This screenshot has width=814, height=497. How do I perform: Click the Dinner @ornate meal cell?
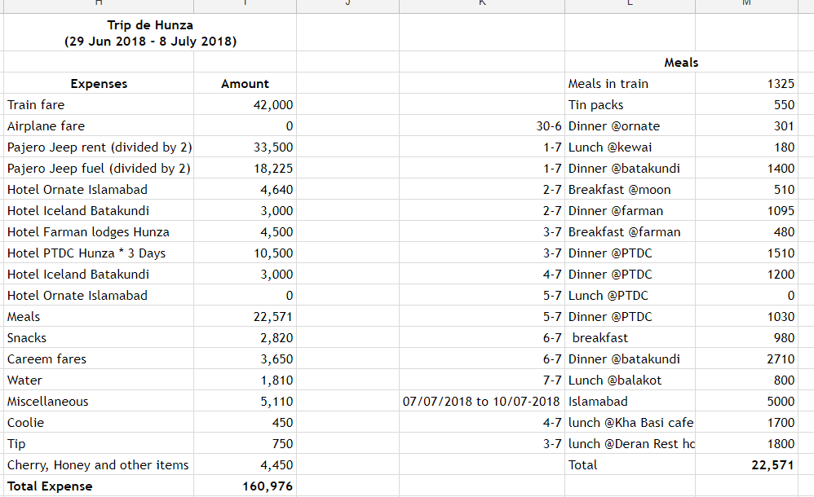[x=630, y=126]
